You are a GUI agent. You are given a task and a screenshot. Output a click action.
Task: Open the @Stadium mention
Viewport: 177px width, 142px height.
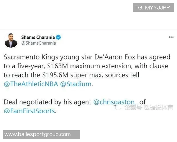point(76,84)
